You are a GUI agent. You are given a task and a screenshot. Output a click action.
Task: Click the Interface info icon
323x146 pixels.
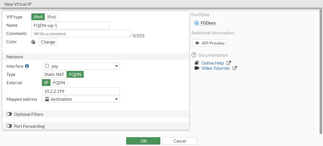pos(27,66)
